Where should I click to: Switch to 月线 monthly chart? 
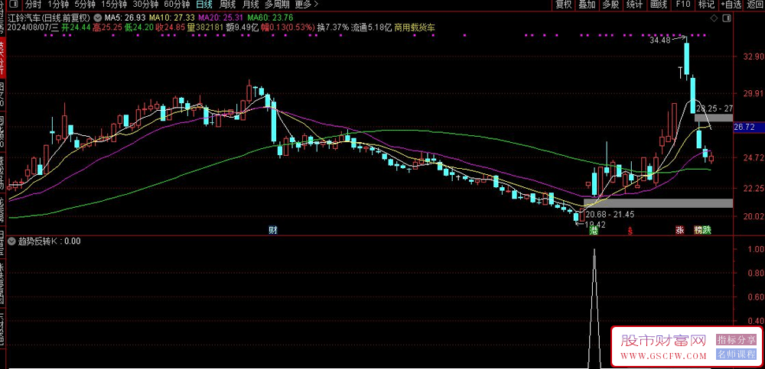click(250, 5)
